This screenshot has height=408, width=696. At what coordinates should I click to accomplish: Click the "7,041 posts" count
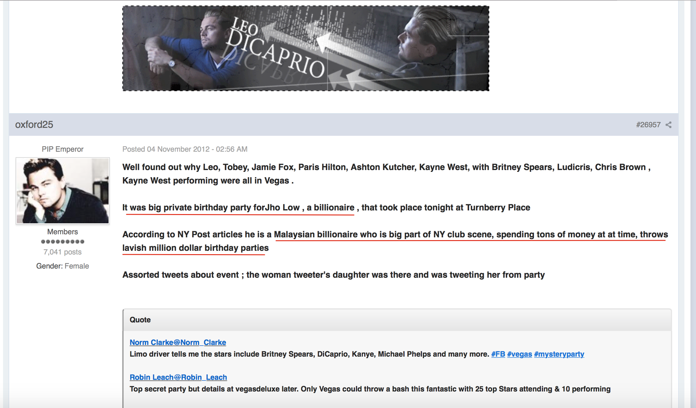coord(63,252)
